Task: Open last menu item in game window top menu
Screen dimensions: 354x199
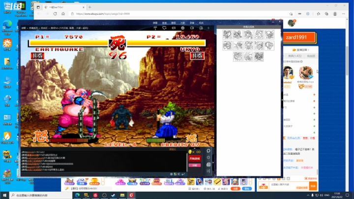Action: point(201,23)
